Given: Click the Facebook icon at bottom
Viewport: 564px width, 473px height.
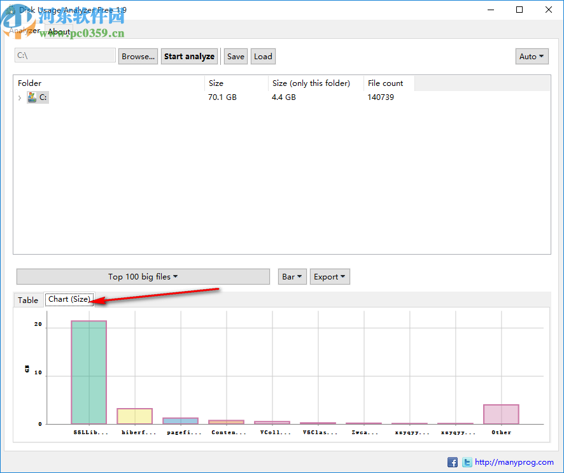Looking at the screenshot, I should point(453,462).
